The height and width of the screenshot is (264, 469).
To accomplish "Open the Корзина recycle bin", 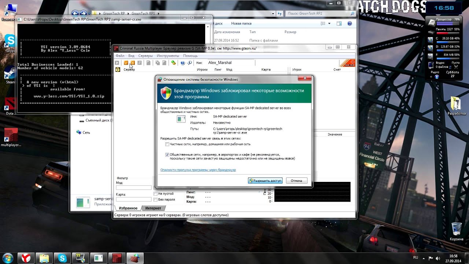I will pyautogui.click(x=457, y=231).
